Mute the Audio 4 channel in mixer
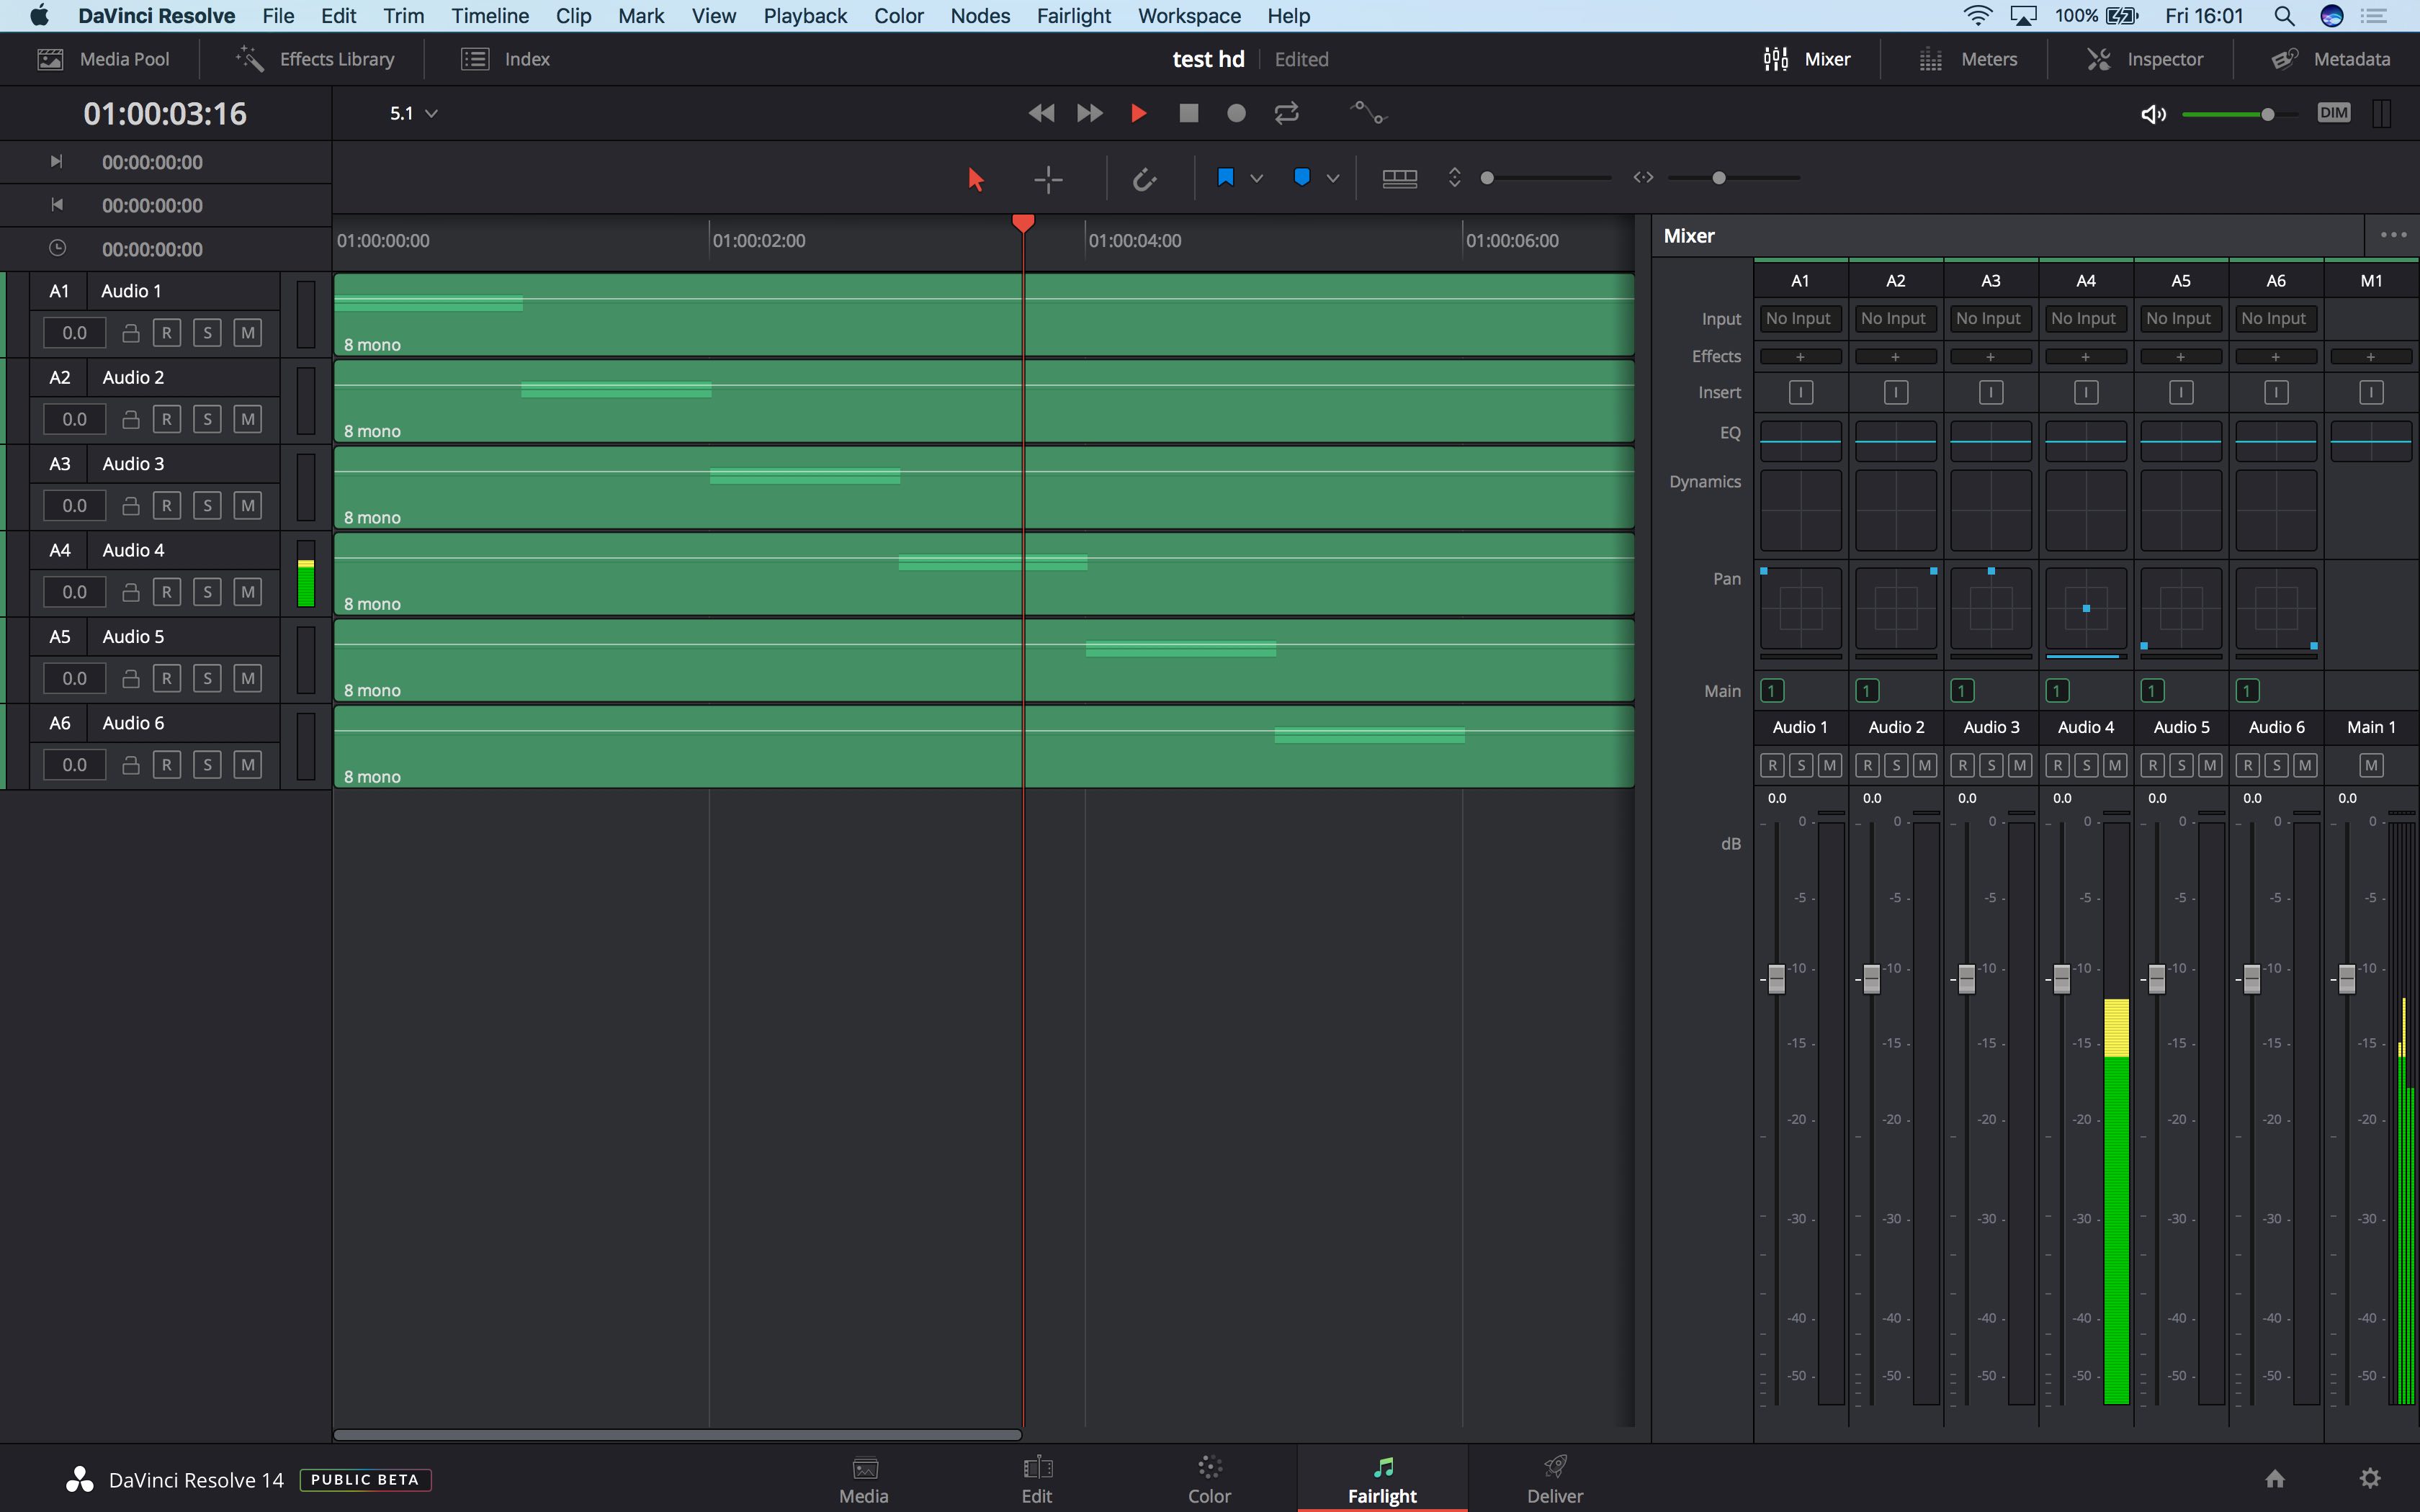Screen dimensions: 2420x1512 (2115, 765)
